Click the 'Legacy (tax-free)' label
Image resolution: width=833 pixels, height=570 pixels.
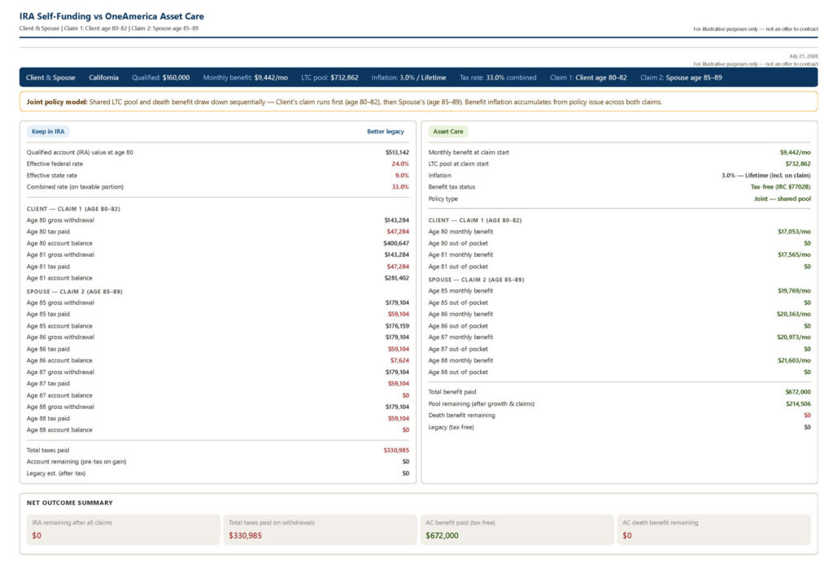click(x=451, y=427)
